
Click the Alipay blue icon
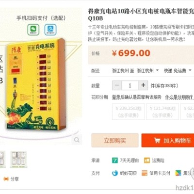click(x=50, y=30)
